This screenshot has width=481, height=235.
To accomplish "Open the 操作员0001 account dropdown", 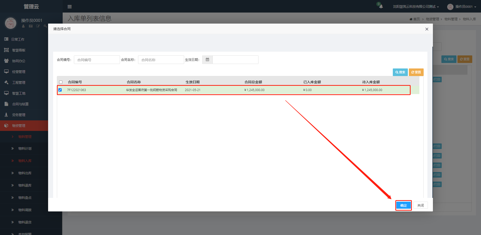I will click(x=465, y=7).
